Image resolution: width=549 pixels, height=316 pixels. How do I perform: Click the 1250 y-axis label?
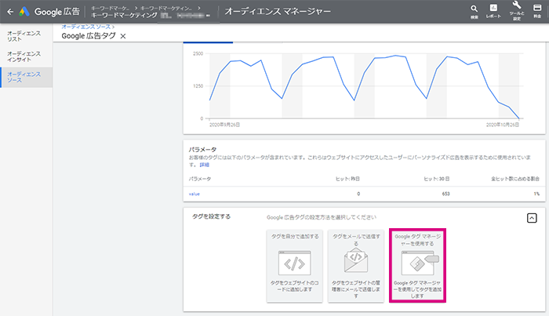pos(198,86)
